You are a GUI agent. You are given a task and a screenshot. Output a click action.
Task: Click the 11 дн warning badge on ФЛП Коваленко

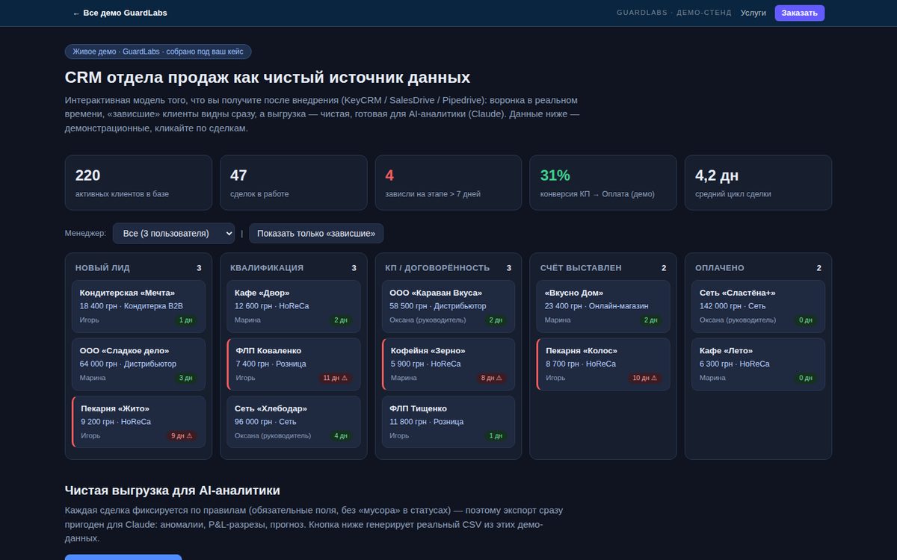[x=336, y=378]
